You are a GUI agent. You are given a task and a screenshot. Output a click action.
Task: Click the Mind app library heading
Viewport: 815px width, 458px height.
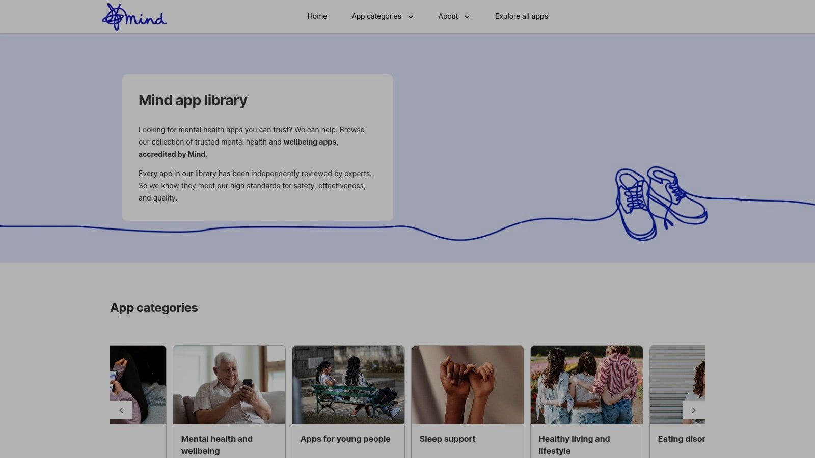point(193,100)
